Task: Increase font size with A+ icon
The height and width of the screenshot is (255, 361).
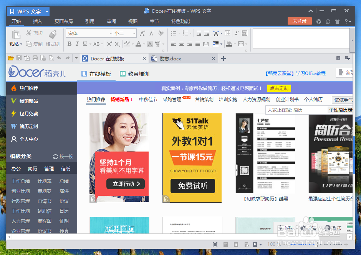Action: [x=142, y=33]
